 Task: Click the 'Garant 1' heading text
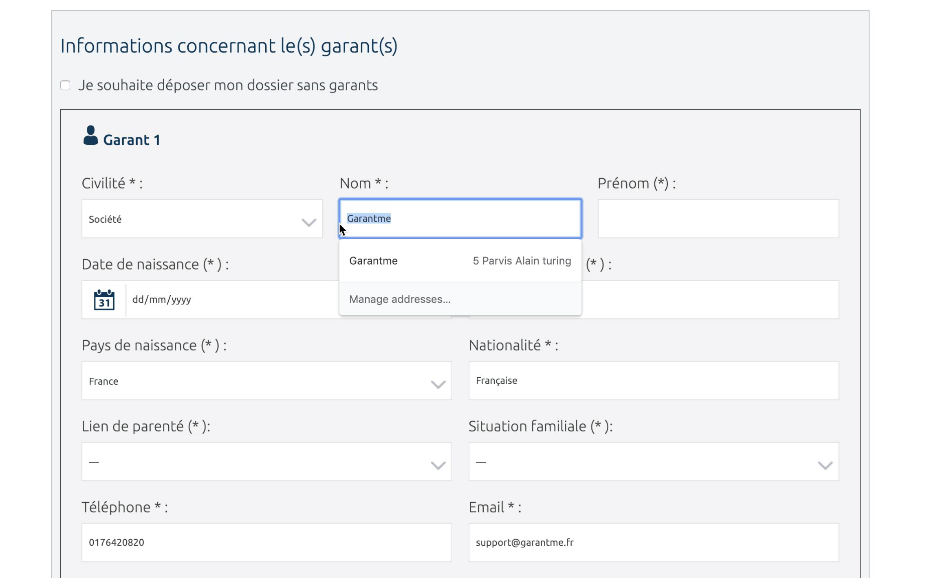coord(132,140)
